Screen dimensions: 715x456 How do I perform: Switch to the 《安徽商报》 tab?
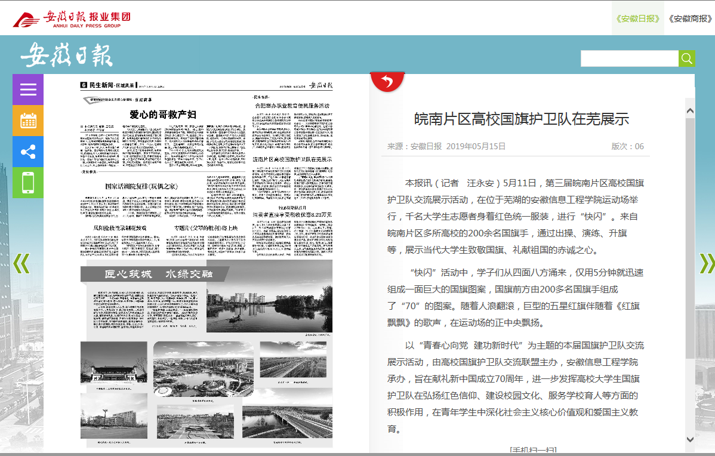click(x=690, y=18)
